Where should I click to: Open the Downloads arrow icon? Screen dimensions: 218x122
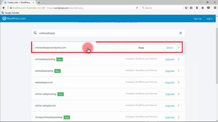click(x=197, y=8)
